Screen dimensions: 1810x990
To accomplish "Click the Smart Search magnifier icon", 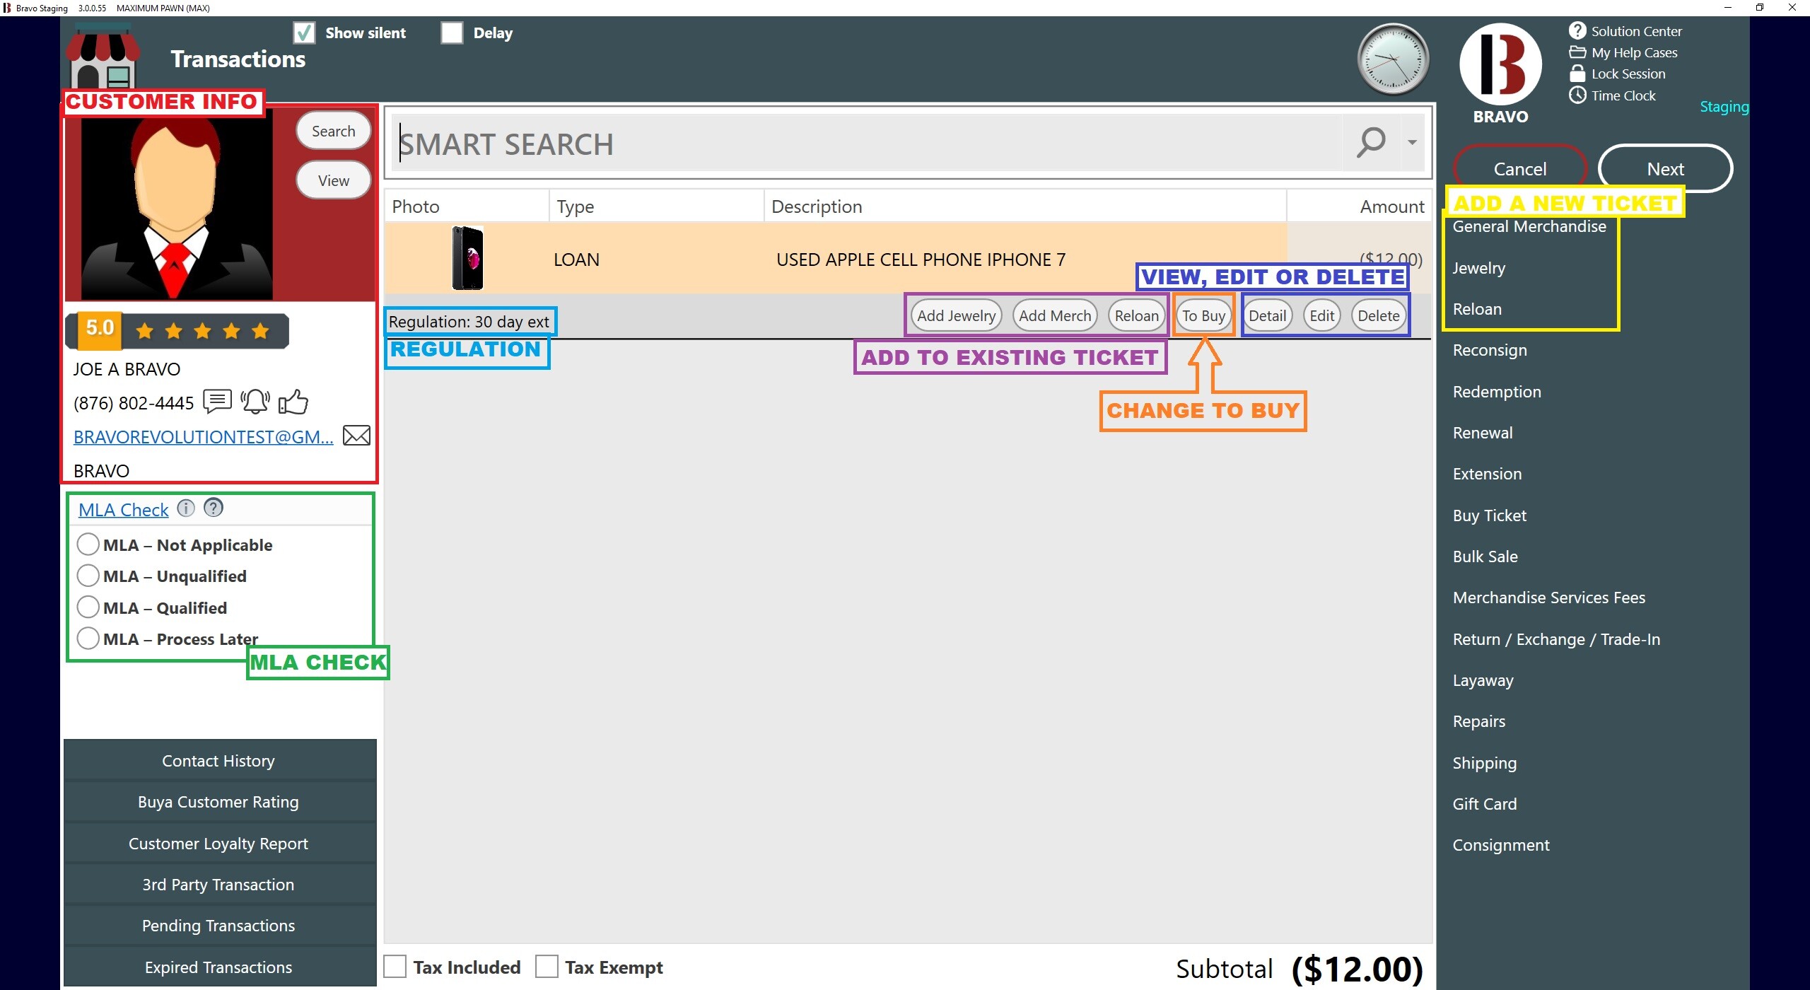I will [1370, 142].
